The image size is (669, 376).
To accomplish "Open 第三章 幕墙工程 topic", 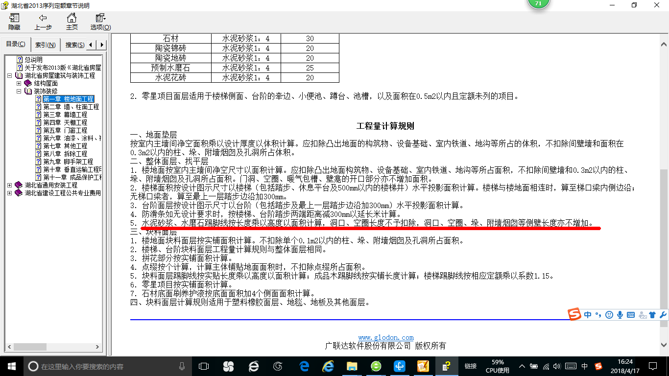I will click(x=65, y=115).
